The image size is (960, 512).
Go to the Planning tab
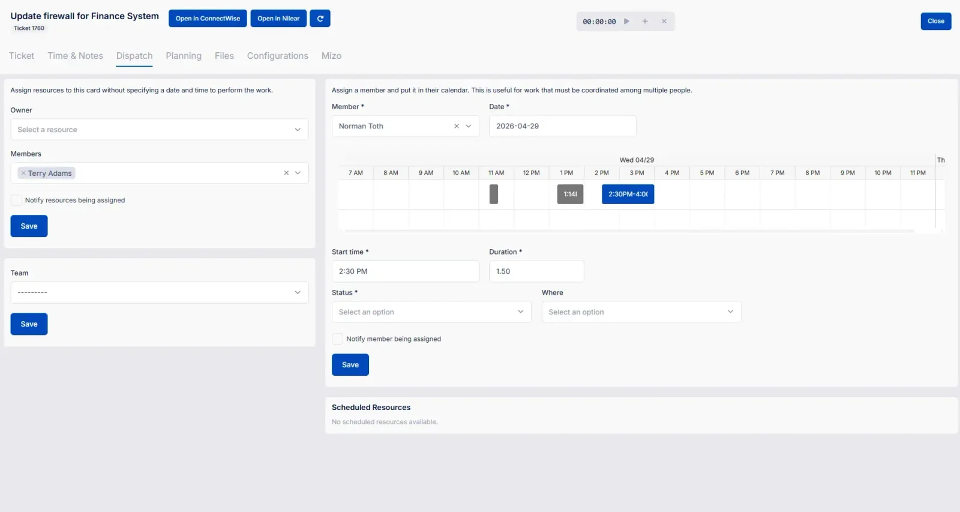184,56
